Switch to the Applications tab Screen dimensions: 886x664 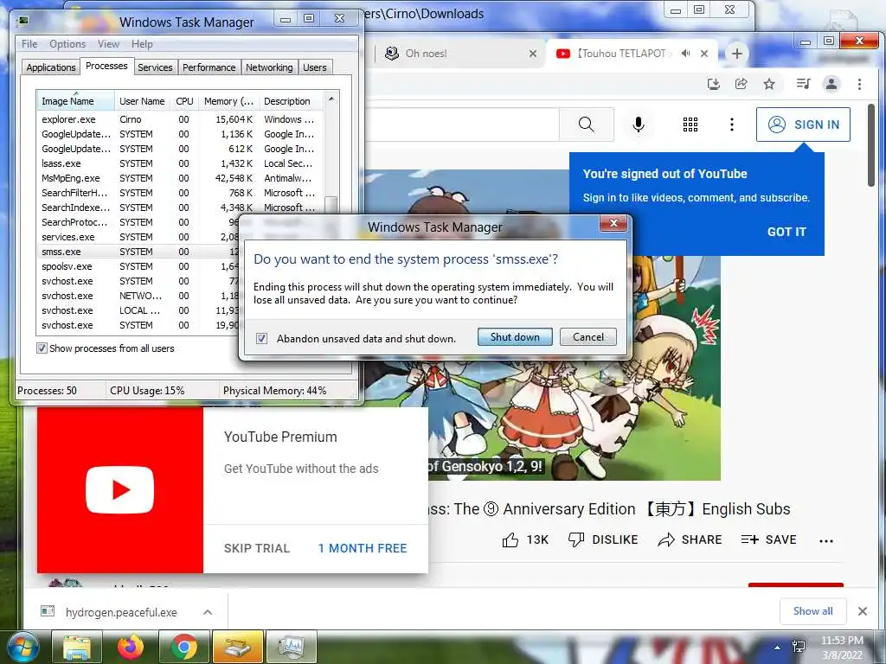click(x=51, y=67)
